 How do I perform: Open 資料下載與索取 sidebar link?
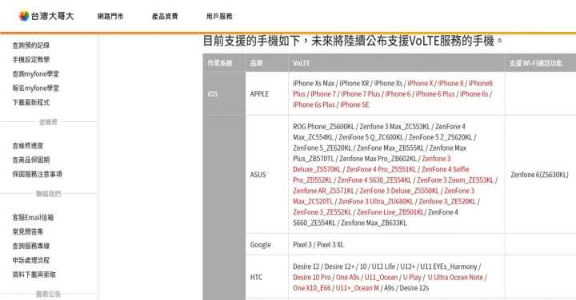point(34,274)
